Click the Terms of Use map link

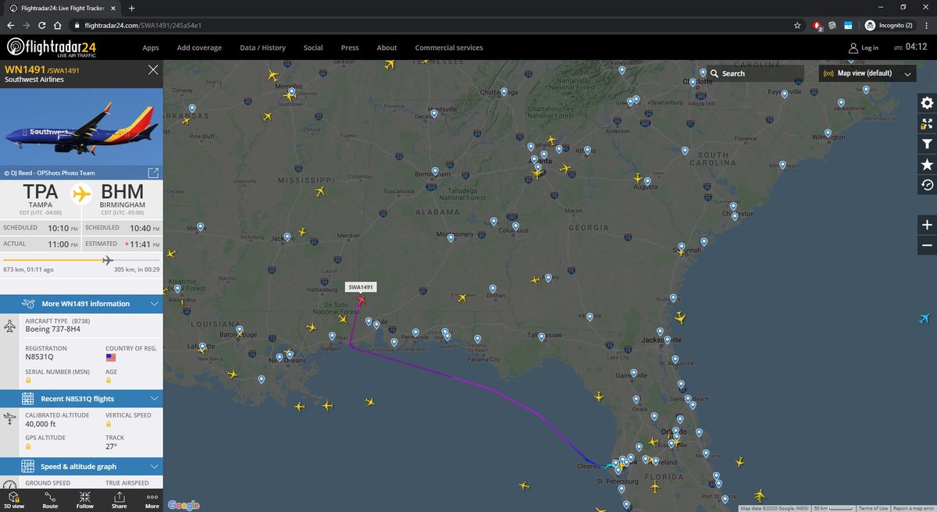click(871, 508)
